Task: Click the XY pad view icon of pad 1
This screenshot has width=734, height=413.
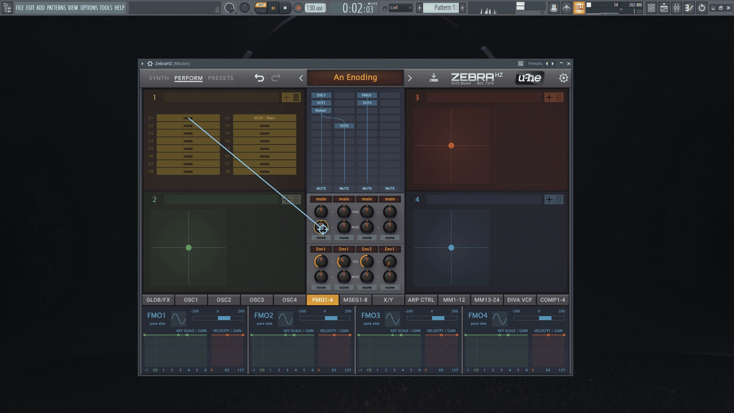Action: 286,98
